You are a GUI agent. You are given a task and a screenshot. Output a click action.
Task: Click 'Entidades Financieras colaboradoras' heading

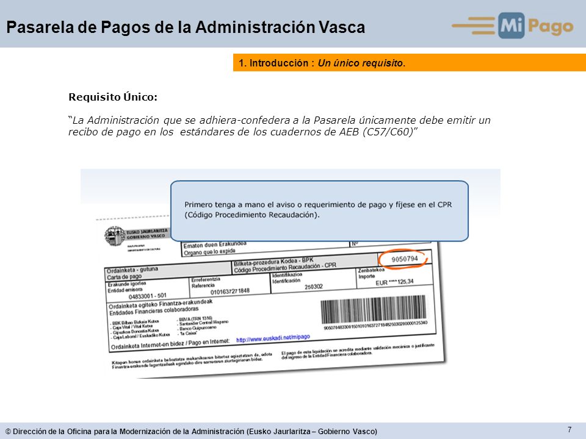(154, 310)
